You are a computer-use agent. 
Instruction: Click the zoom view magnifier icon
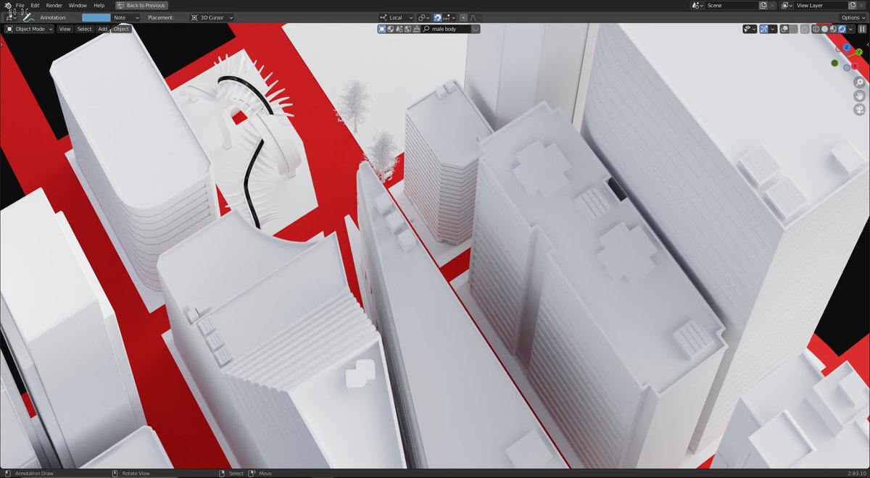(x=859, y=83)
